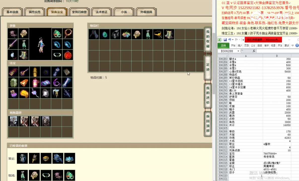
Task: Click the Insert Function fx icon
Action: pos(254,51)
